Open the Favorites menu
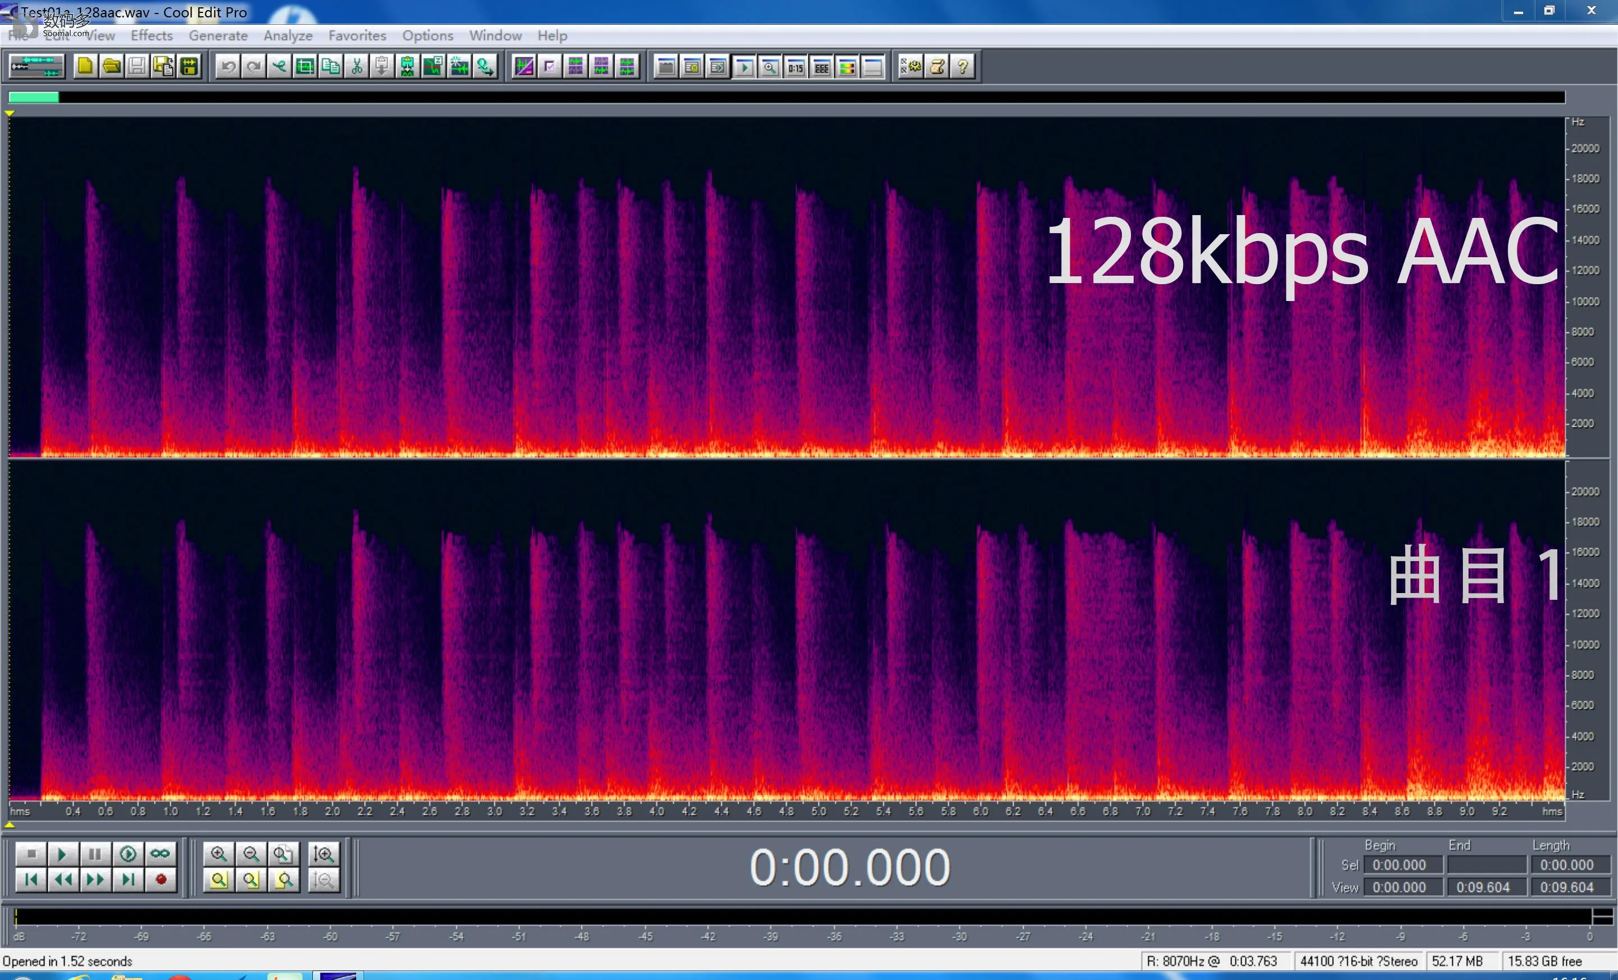Screen dimensions: 1618x980 pos(357,35)
